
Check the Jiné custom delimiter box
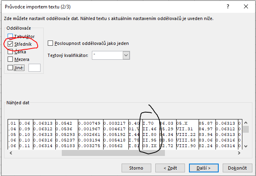[10, 68]
